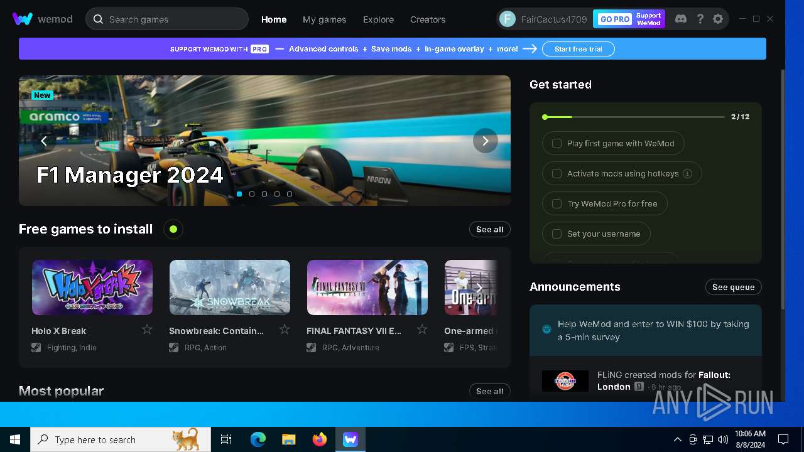Viewport: 804px width, 452px height.
Task: Open File Explorer from the taskbar
Action: tap(288, 439)
